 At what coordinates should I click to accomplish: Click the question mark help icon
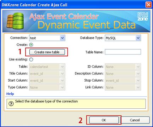(x=11, y=104)
